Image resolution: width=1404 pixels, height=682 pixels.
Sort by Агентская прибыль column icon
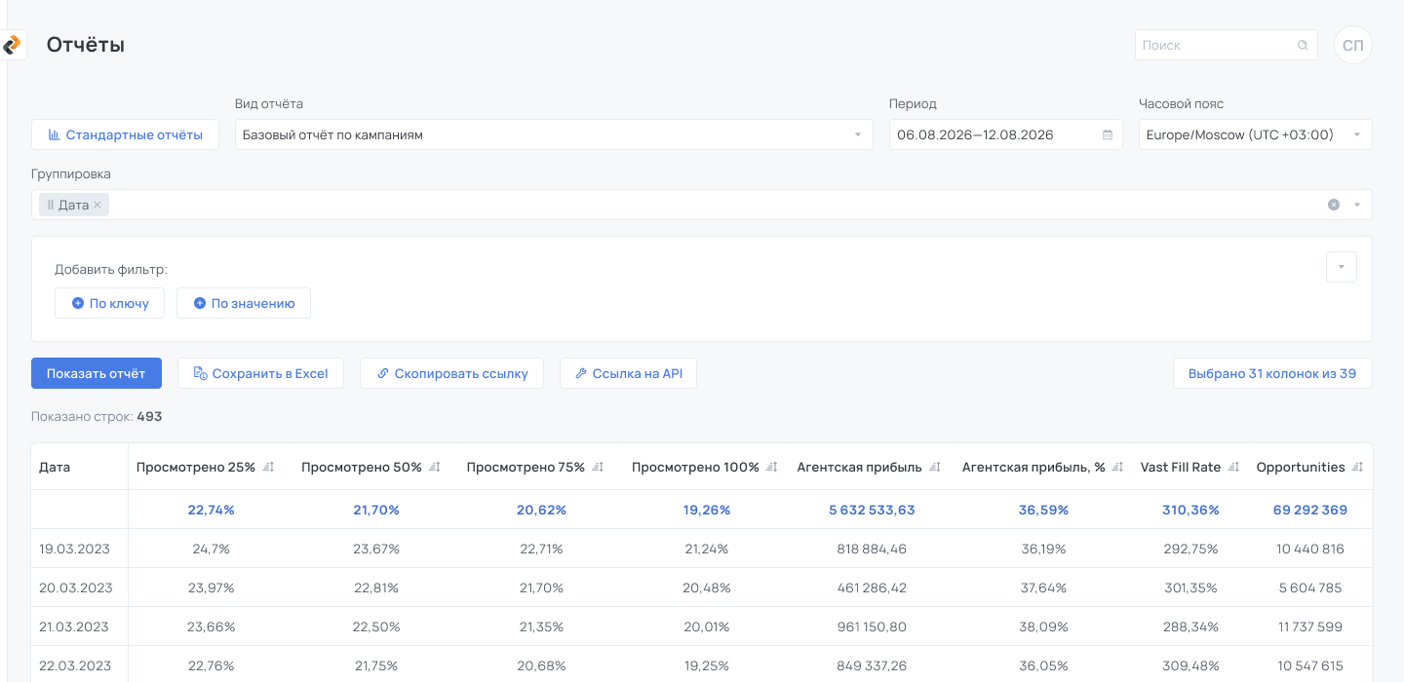(934, 468)
